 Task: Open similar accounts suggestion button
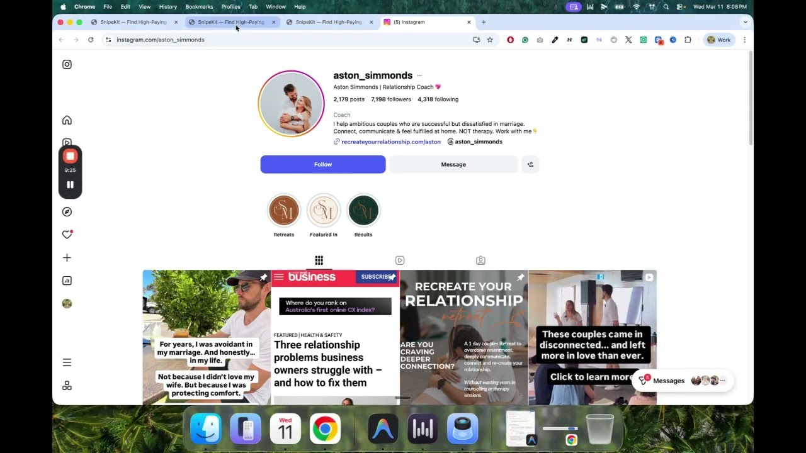tap(530, 164)
